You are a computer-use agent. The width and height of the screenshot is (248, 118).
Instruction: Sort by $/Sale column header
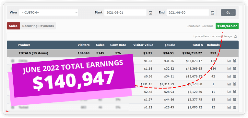(x=170, y=45)
